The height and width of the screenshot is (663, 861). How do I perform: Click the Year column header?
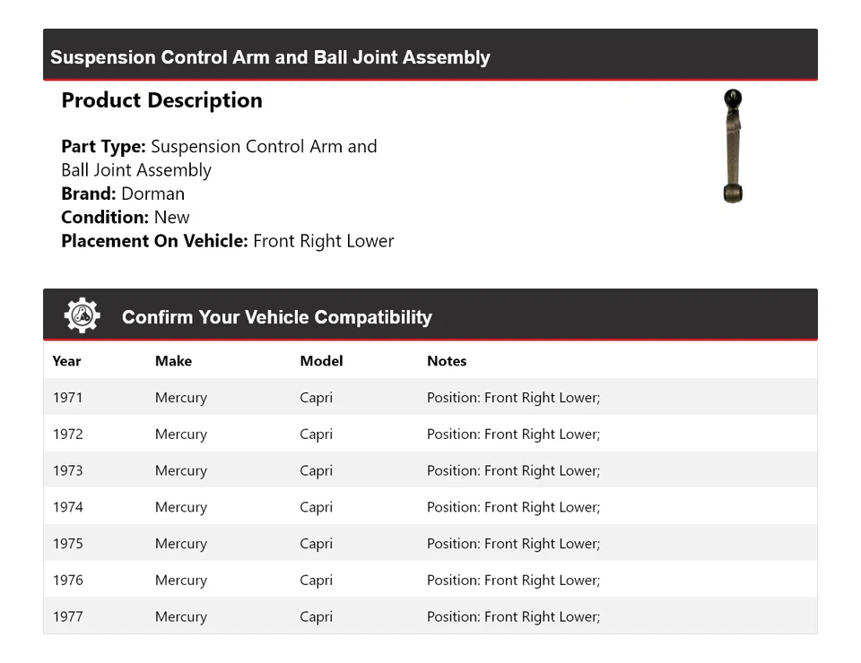click(x=66, y=361)
